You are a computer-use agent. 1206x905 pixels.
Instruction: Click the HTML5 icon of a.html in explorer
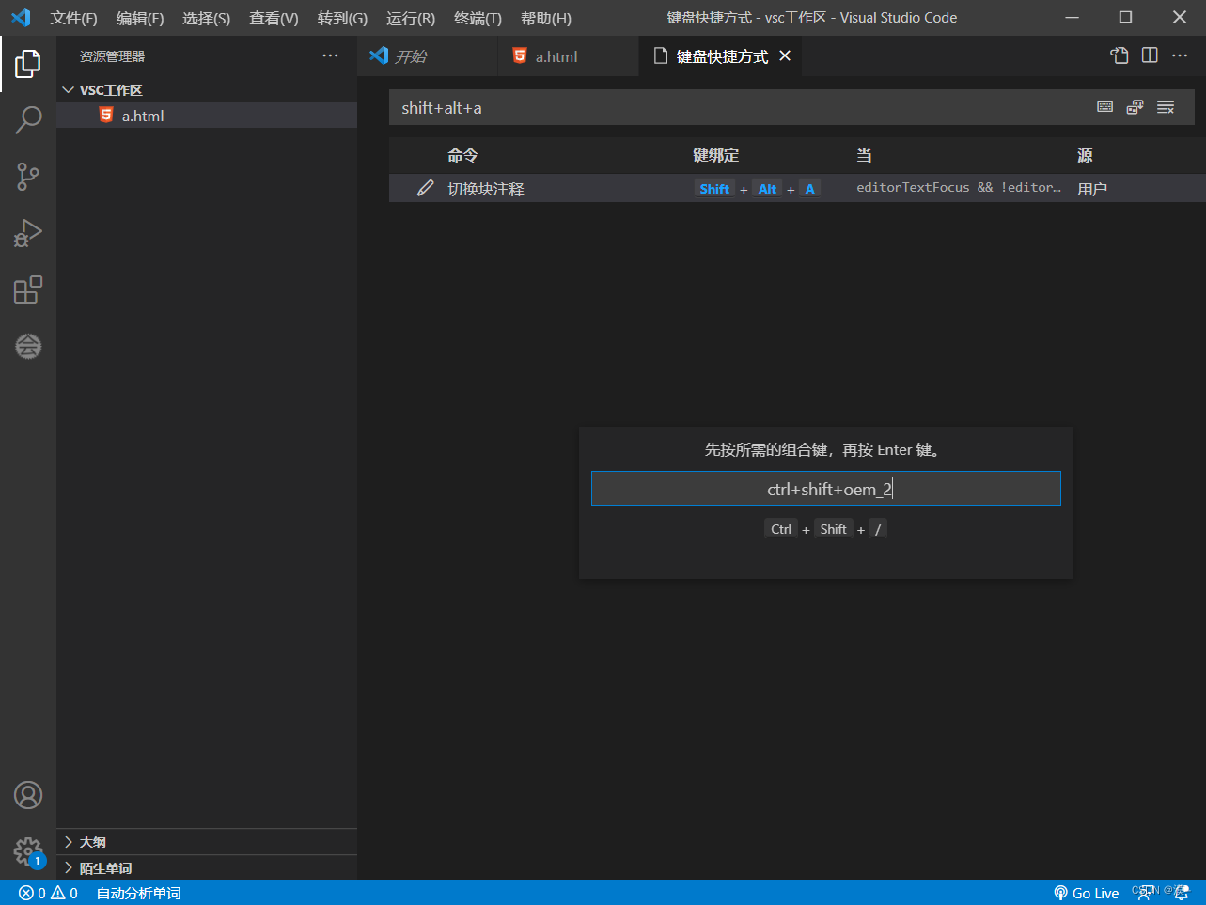pos(106,115)
